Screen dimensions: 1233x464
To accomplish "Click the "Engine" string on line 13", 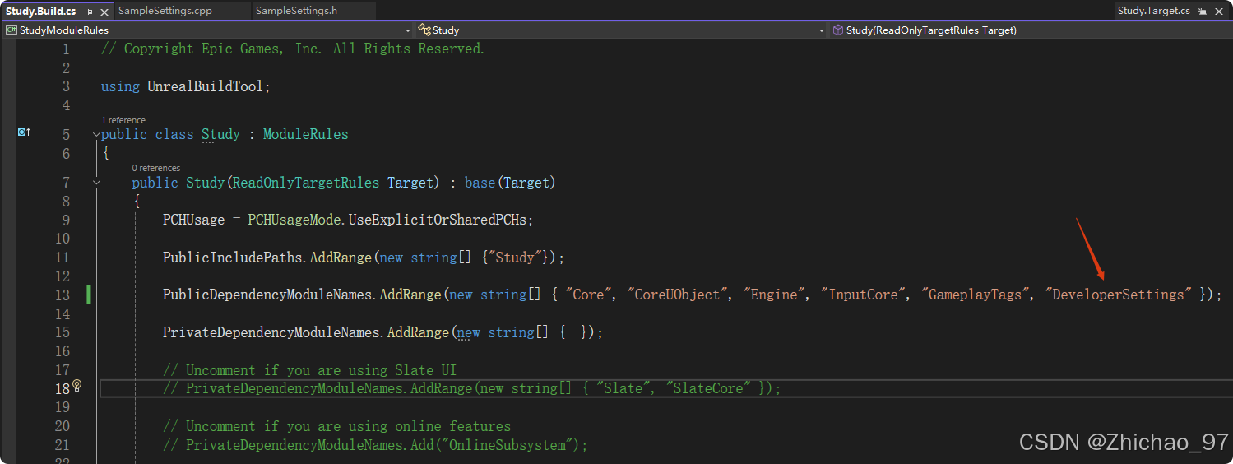I will coord(775,295).
